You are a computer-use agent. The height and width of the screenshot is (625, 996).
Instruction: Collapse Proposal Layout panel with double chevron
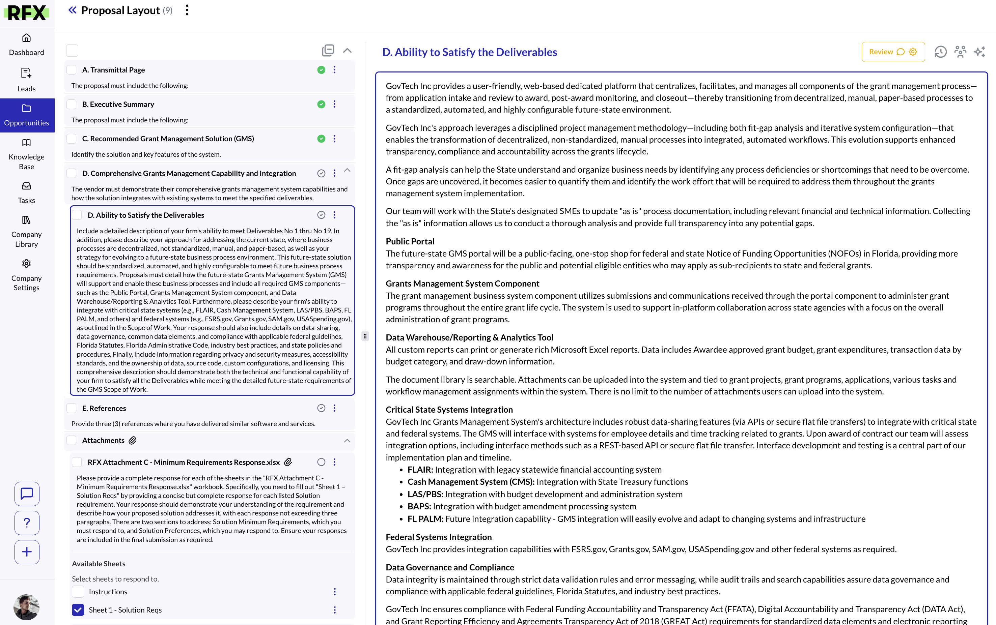coord(73,10)
